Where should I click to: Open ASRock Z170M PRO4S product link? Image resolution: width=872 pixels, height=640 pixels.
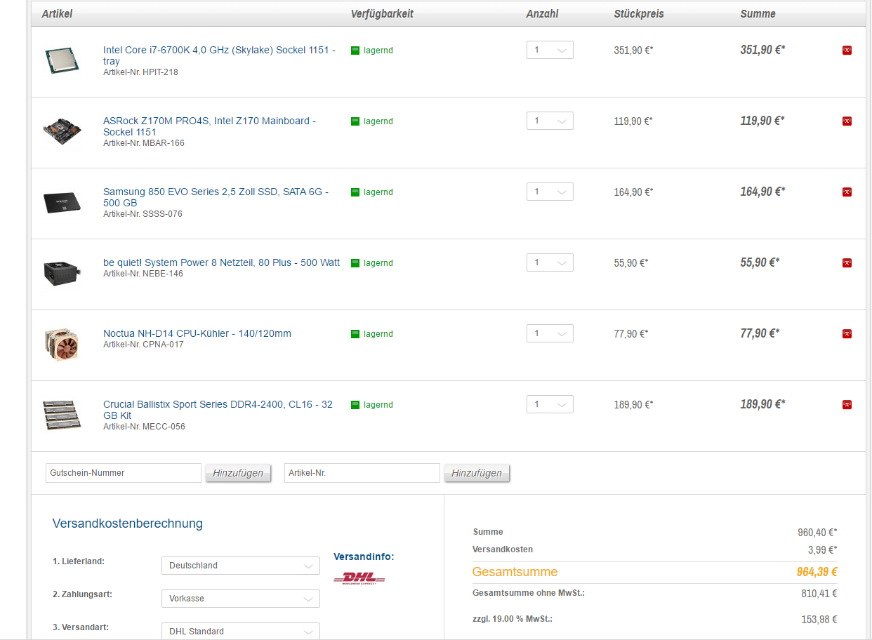pos(209,126)
